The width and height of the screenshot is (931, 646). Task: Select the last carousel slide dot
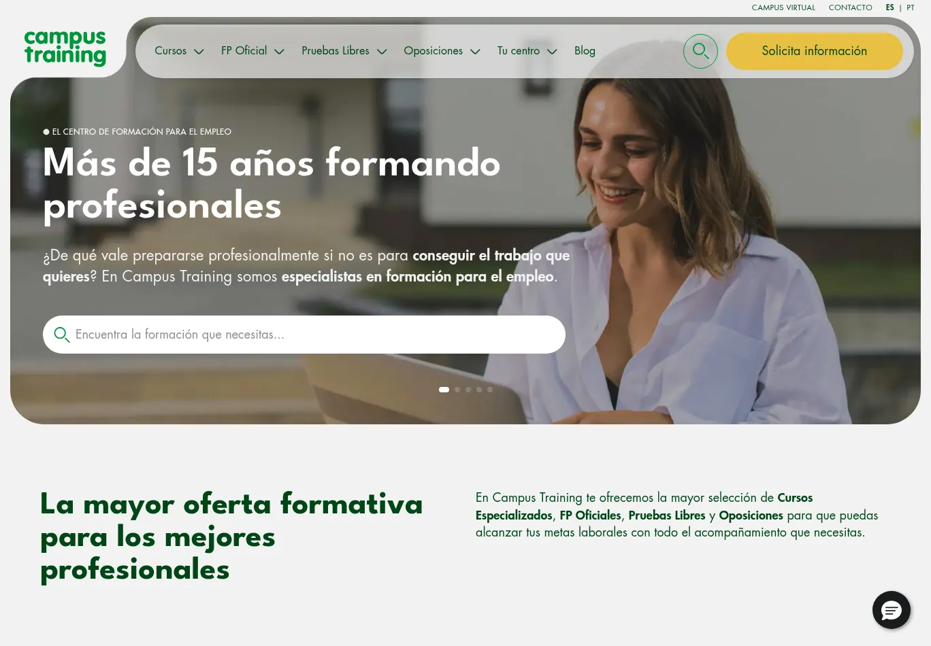pyautogui.click(x=490, y=390)
